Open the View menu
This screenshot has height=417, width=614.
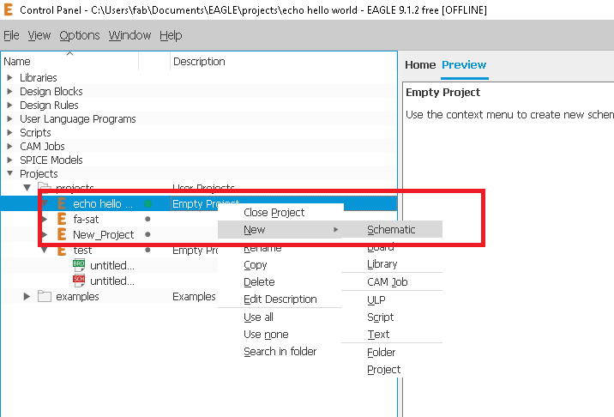(39, 35)
